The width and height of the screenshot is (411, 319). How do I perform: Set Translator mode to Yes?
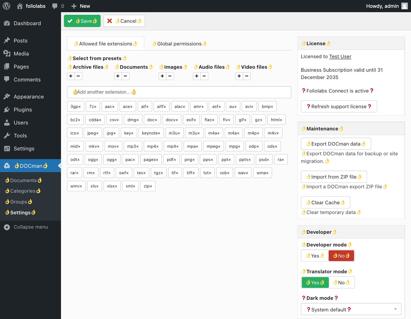tap(315, 282)
